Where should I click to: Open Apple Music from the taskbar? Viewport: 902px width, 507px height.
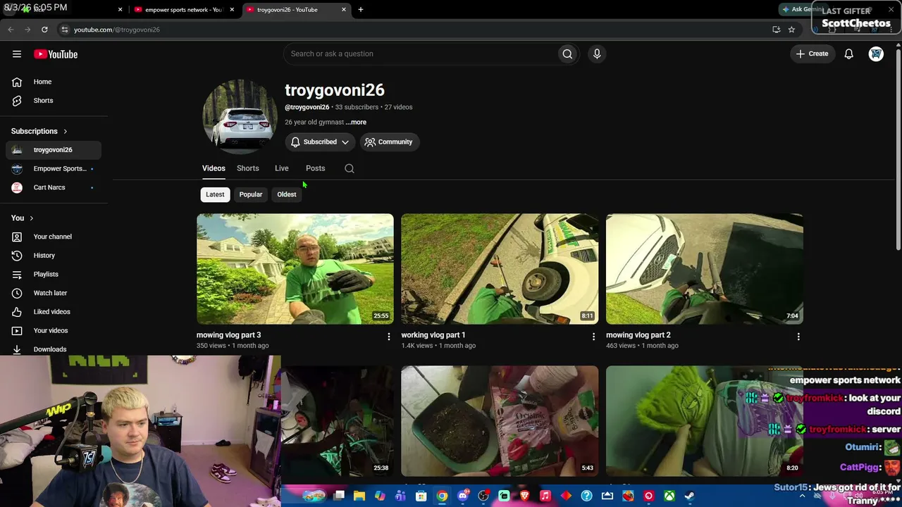coord(545,496)
